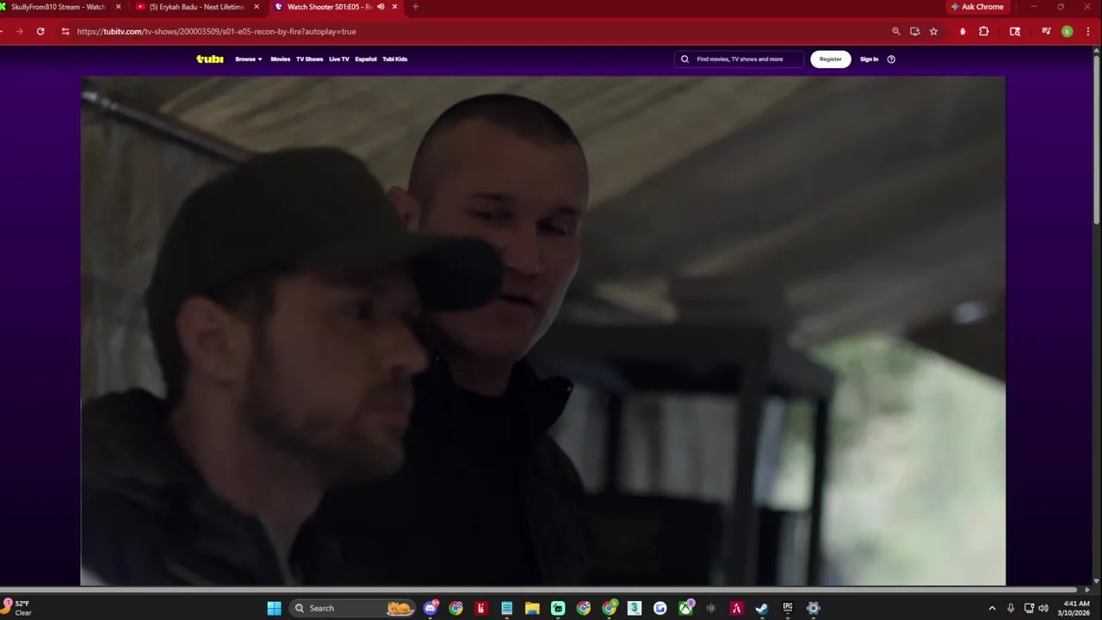
Task: Launch Xbox app from the taskbar
Action: pos(685,608)
